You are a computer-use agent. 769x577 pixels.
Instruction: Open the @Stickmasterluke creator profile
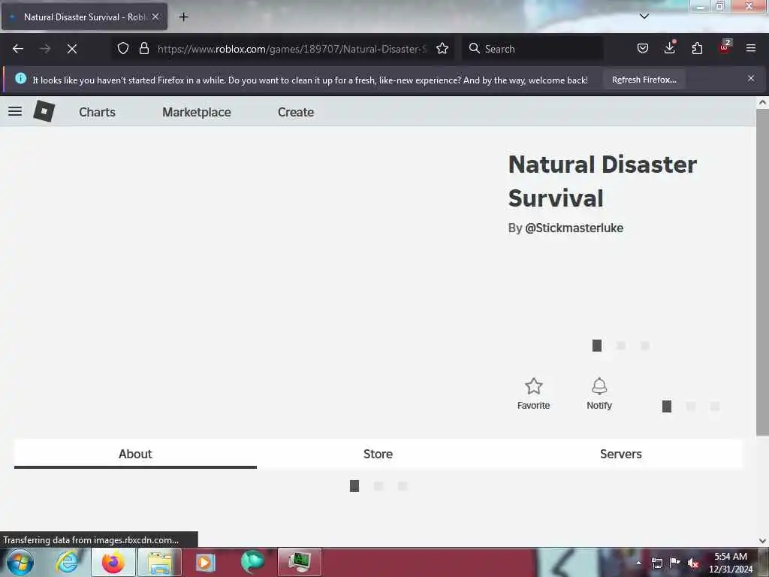click(574, 228)
